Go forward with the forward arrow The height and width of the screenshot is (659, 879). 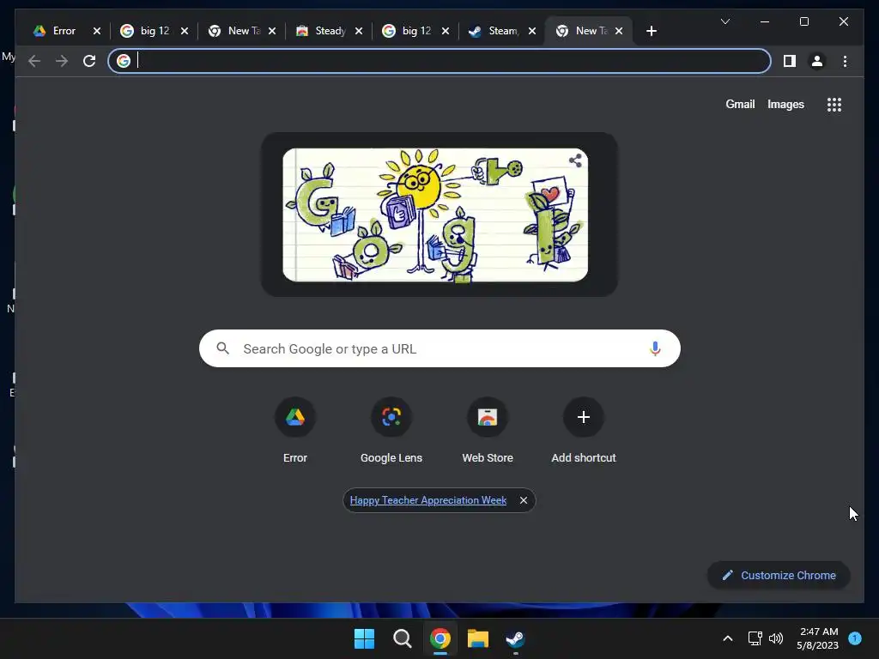pos(62,61)
